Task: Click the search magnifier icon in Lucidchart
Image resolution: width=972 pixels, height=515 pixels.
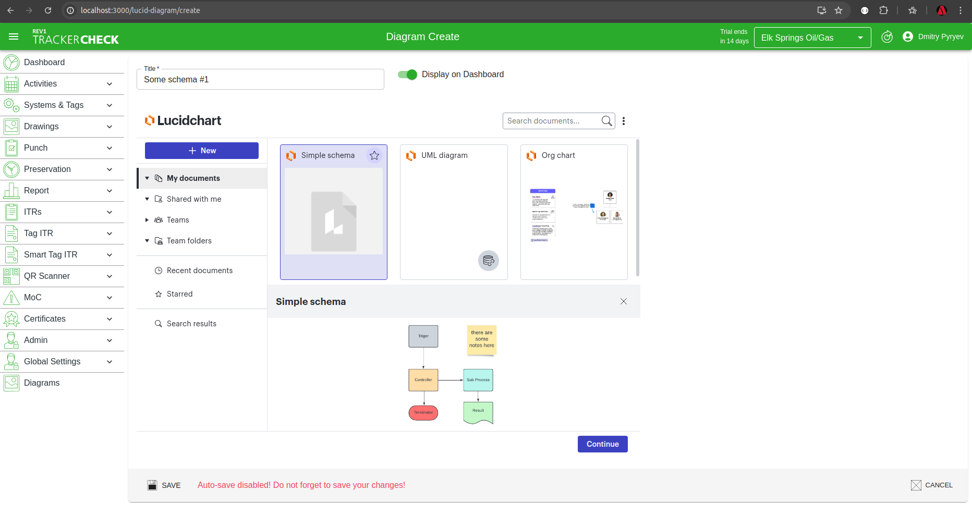Action: click(x=606, y=121)
